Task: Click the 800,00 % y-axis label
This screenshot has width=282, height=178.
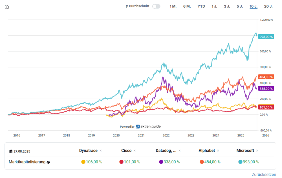Action: coord(265,51)
